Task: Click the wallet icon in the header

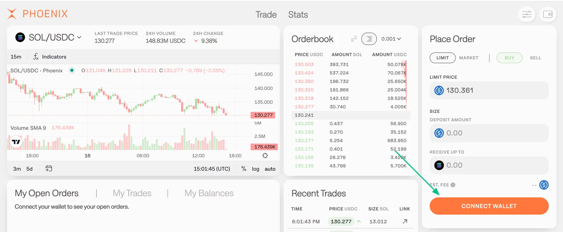Action: click(x=548, y=14)
